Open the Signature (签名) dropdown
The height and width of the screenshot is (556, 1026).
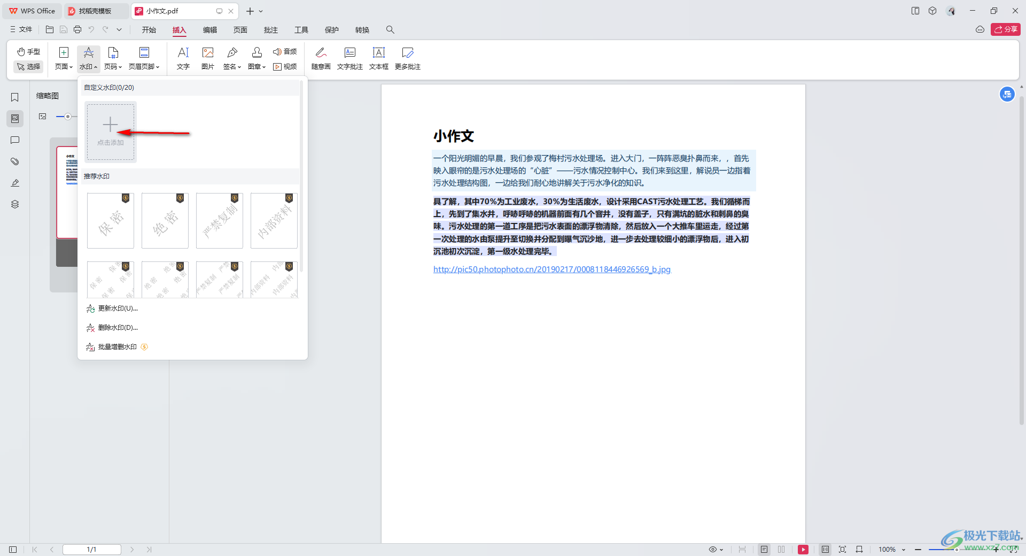pos(232,59)
